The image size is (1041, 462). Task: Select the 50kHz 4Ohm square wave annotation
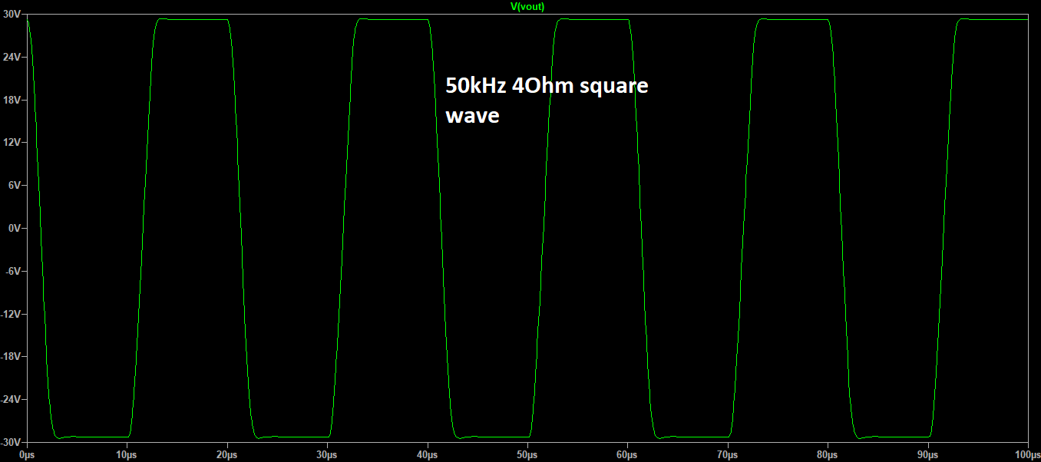pyautogui.click(x=547, y=101)
